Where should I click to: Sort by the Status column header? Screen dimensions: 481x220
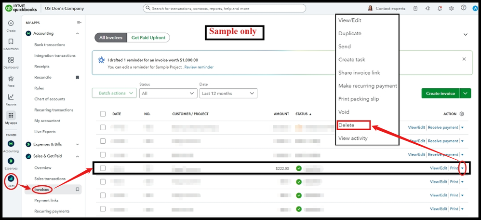[x=303, y=114]
